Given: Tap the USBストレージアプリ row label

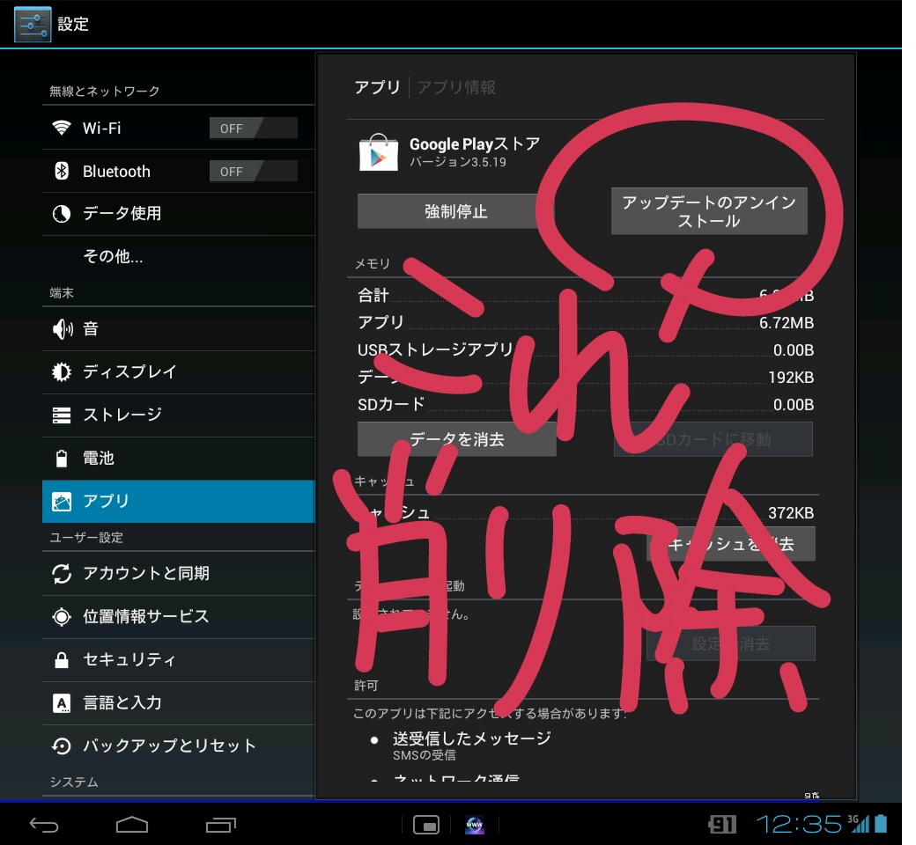Looking at the screenshot, I should [x=435, y=349].
